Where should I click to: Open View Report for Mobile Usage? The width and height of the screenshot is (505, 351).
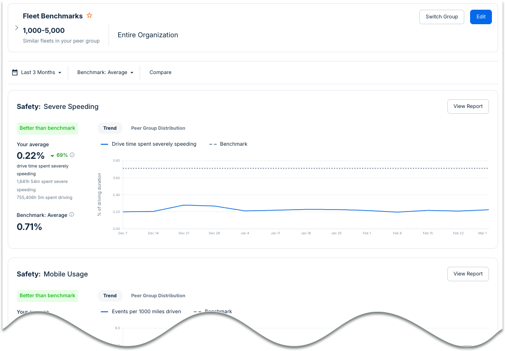point(467,274)
